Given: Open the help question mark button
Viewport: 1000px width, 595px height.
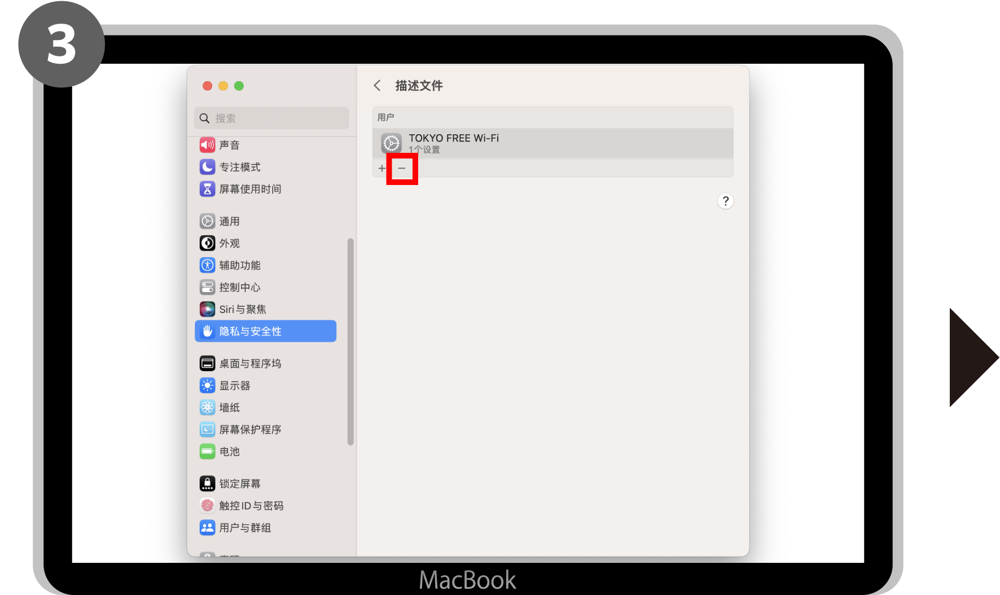Looking at the screenshot, I should (725, 201).
